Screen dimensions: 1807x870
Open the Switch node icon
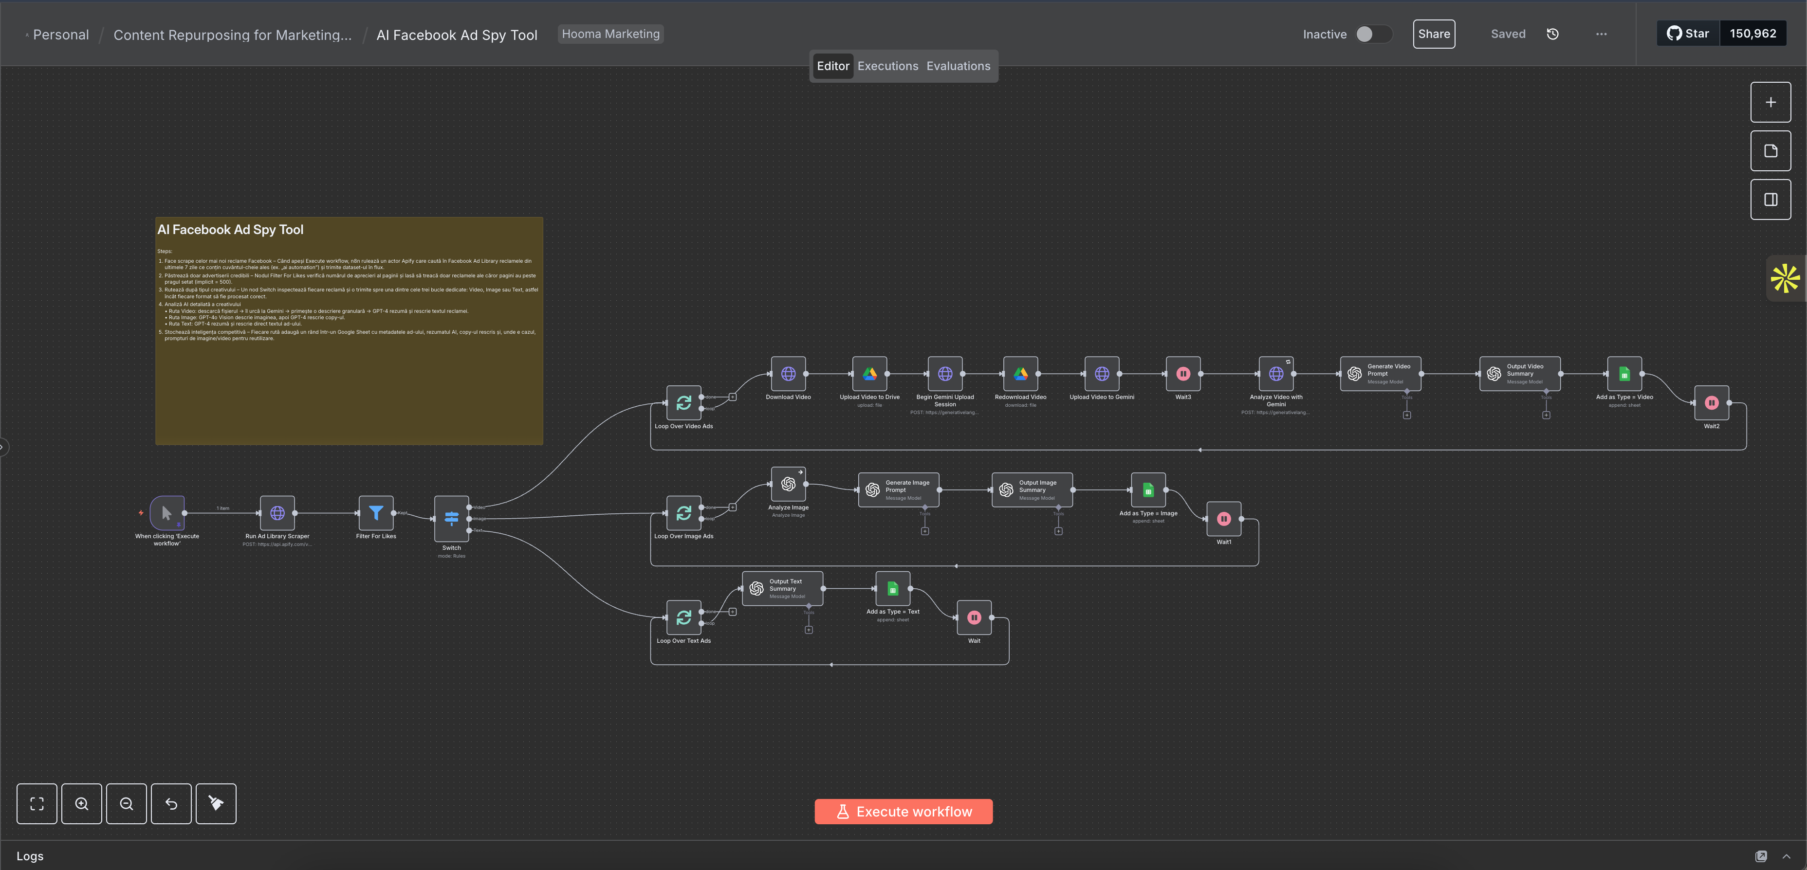coord(451,519)
